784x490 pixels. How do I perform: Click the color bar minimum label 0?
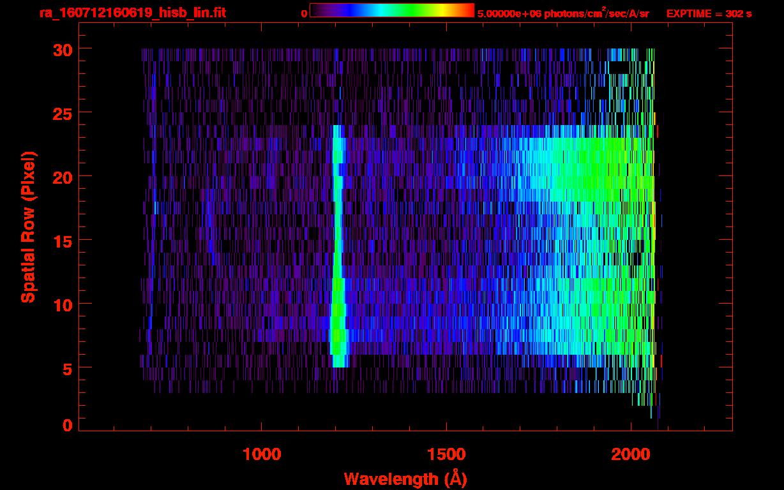(x=304, y=13)
